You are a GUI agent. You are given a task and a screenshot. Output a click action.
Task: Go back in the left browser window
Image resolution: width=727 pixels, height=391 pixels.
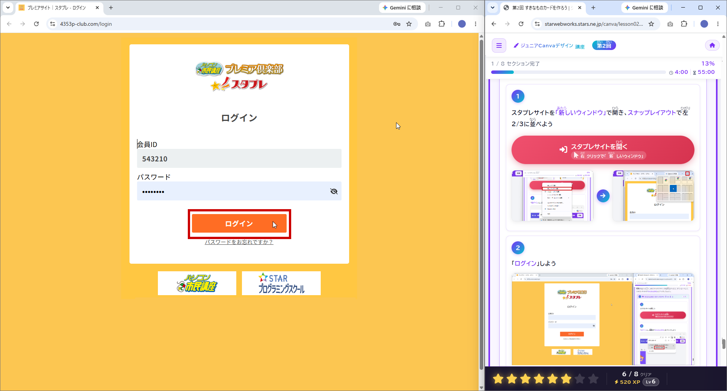(x=9, y=24)
